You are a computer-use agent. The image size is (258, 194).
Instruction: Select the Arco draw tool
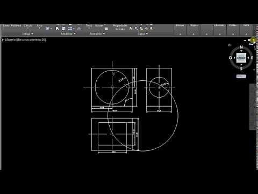click(39, 26)
